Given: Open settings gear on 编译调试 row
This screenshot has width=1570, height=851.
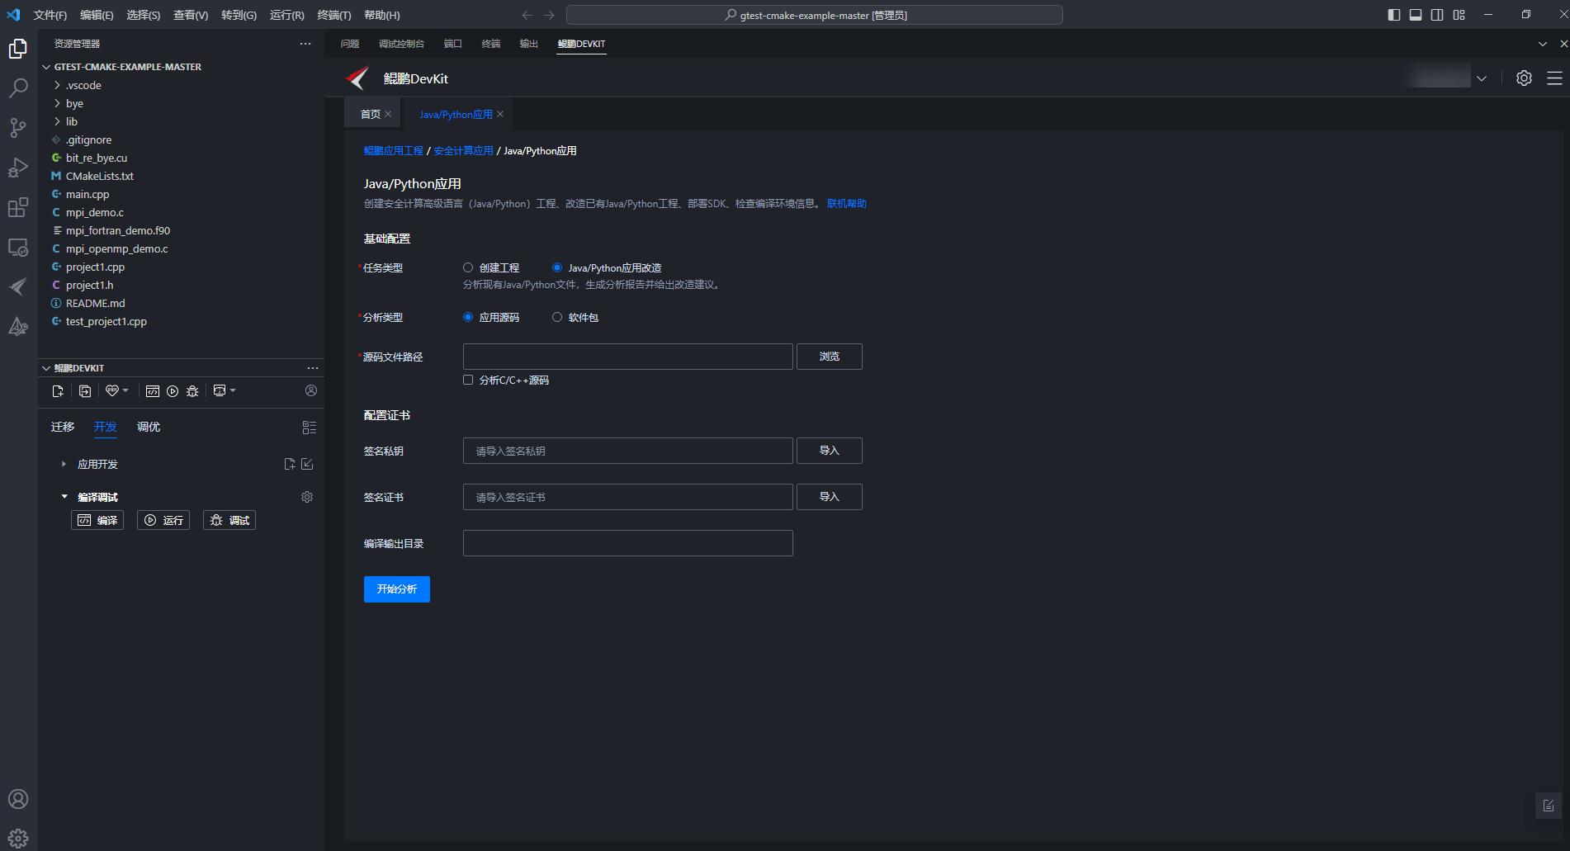Looking at the screenshot, I should click(x=307, y=497).
